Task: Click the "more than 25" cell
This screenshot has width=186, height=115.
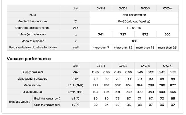Action: pyautogui.click(x=168, y=48)
